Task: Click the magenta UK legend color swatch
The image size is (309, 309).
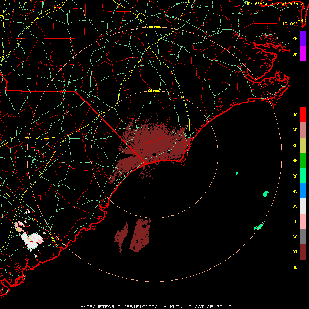Action: pyautogui.click(x=303, y=54)
